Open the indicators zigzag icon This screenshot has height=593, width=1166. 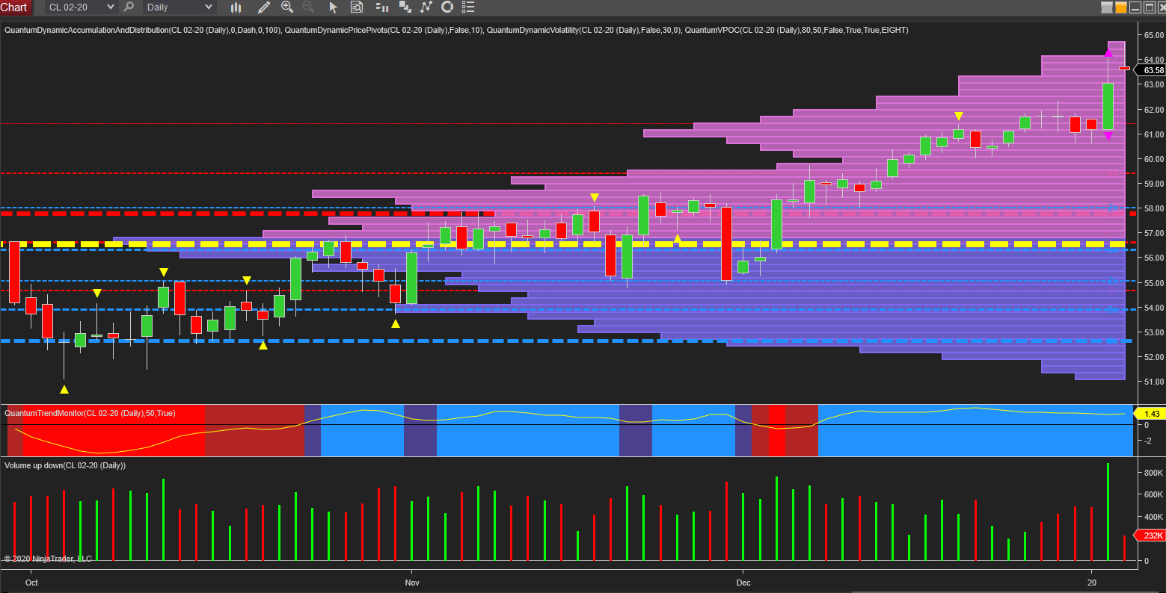(426, 7)
